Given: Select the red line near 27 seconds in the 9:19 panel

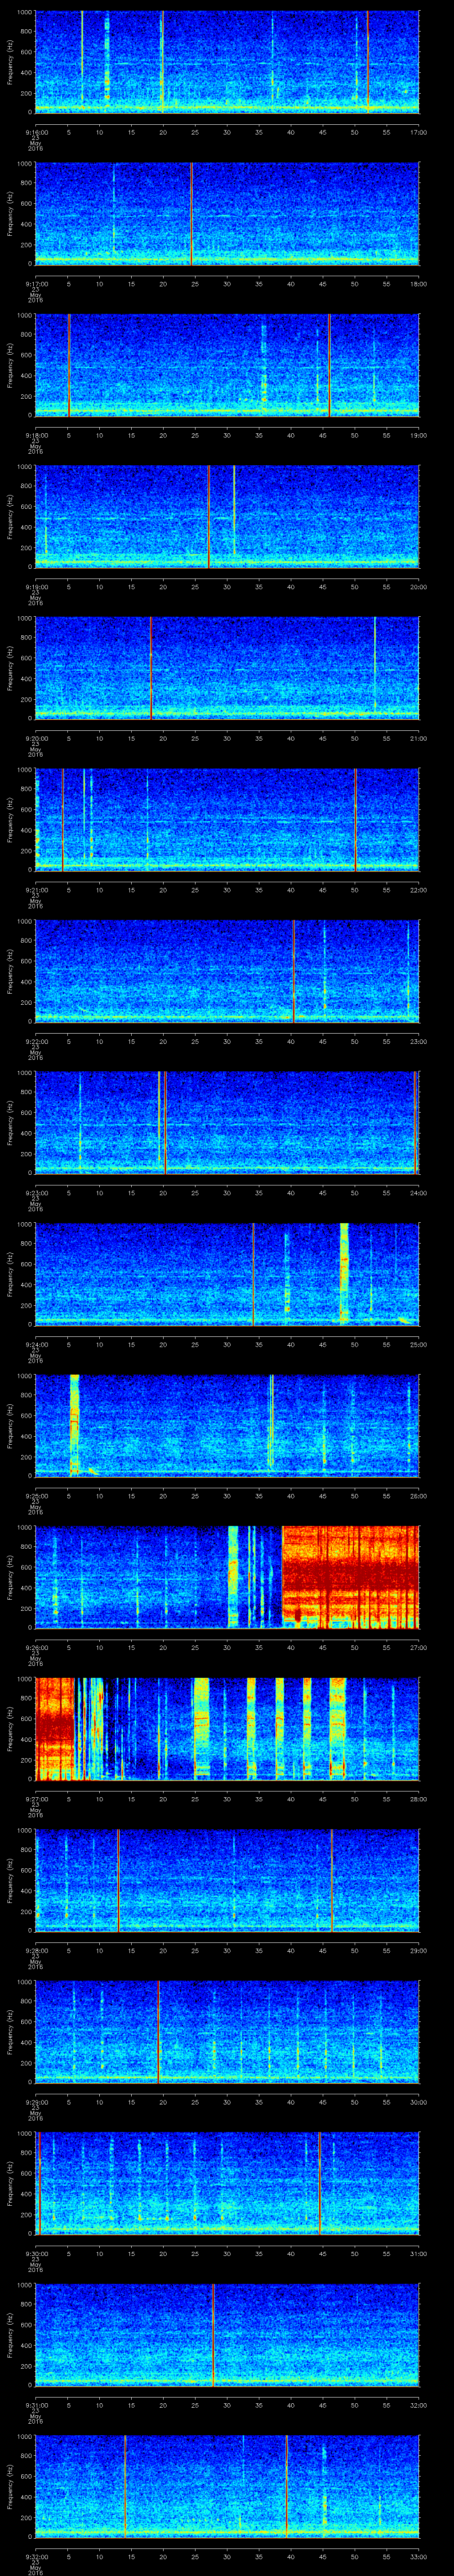Looking at the screenshot, I should coord(208,516).
